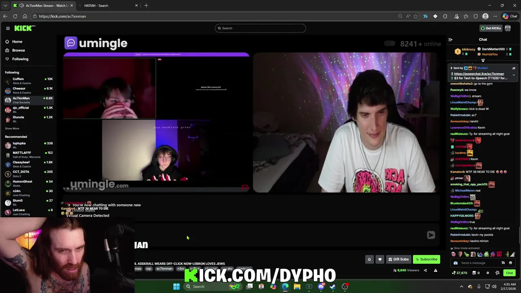Click the Kick logo
The height and width of the screenshot is (293, 521).
pos(24,28)
